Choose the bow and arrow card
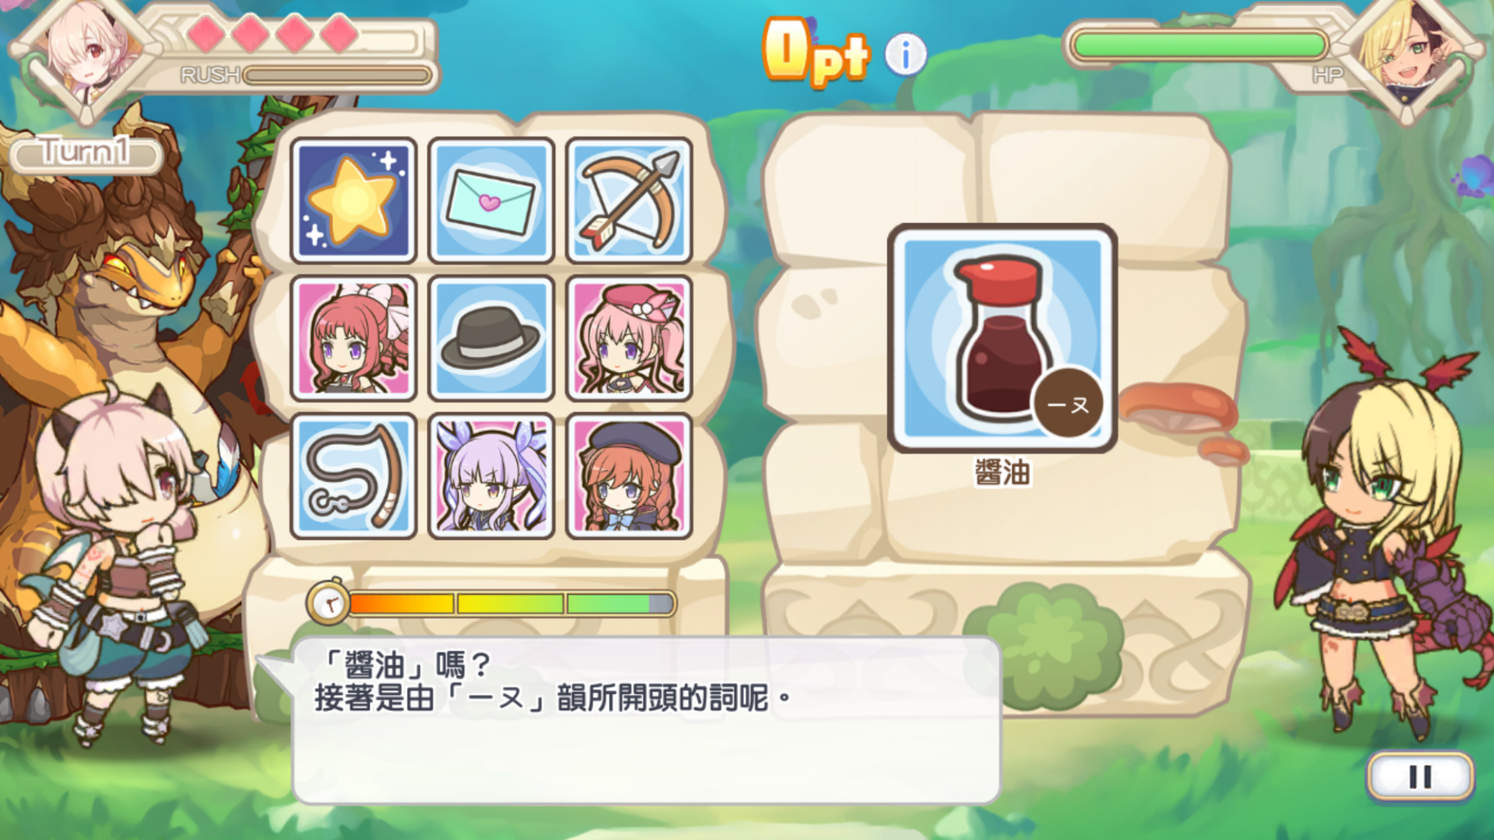 (x=629, y=200)
